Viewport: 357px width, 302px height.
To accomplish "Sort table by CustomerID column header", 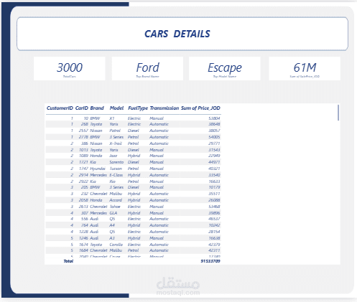I will click(x=60, y=108).
